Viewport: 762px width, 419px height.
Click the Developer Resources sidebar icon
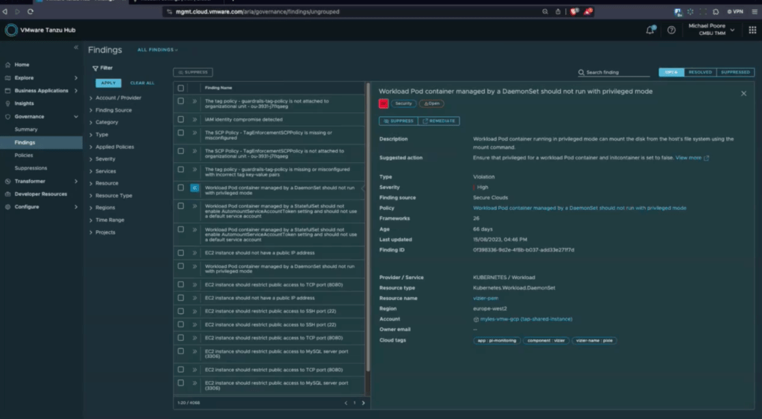click(8, 193)
